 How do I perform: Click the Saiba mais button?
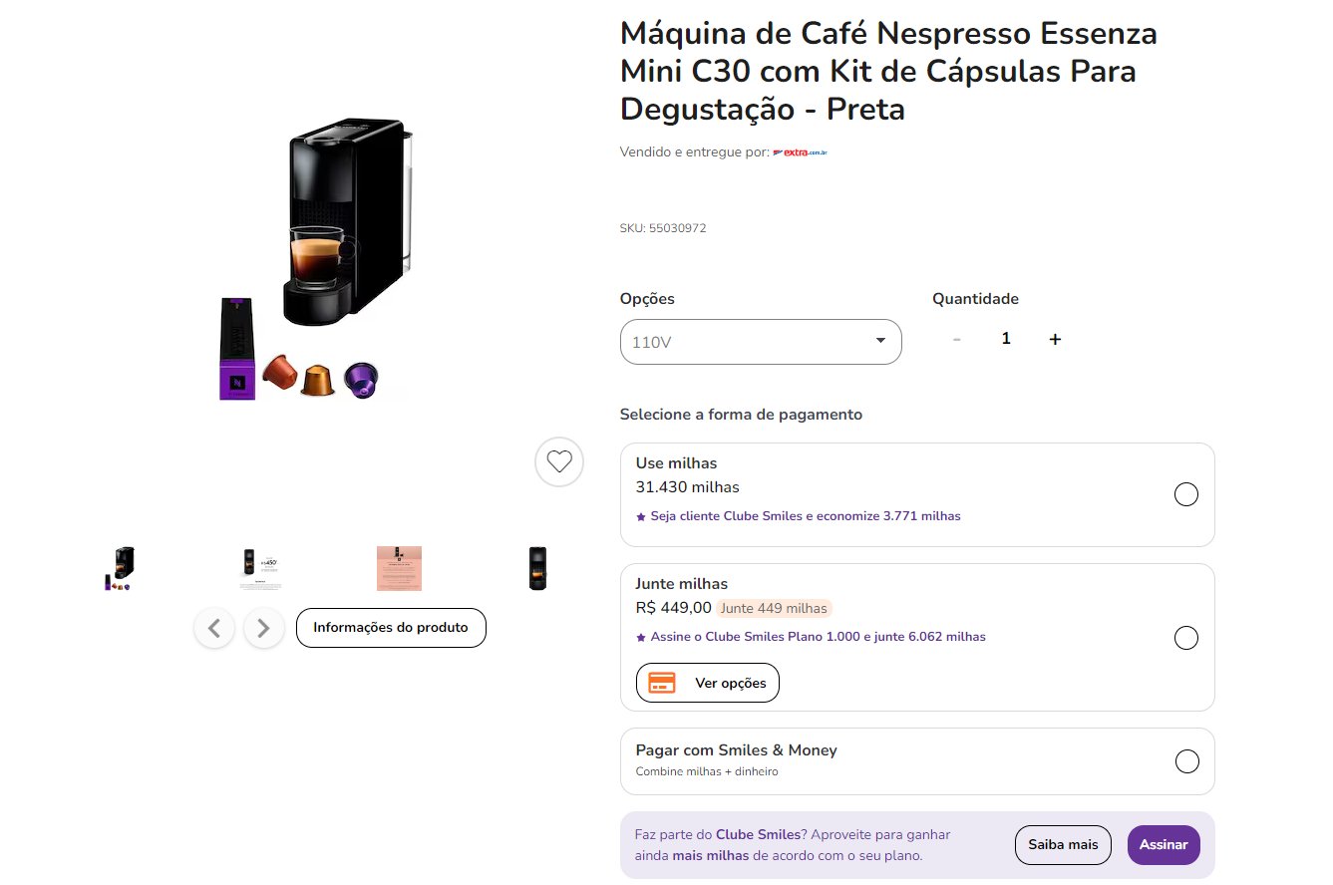coord(1063,845)
